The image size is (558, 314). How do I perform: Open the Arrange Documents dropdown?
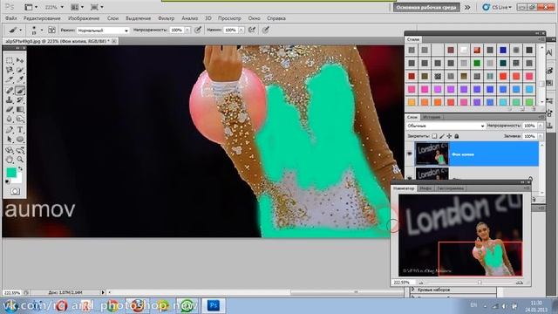click(78, 7)
